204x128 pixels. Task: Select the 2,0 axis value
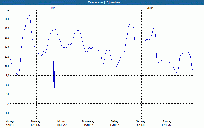click(x=8, y=104)
